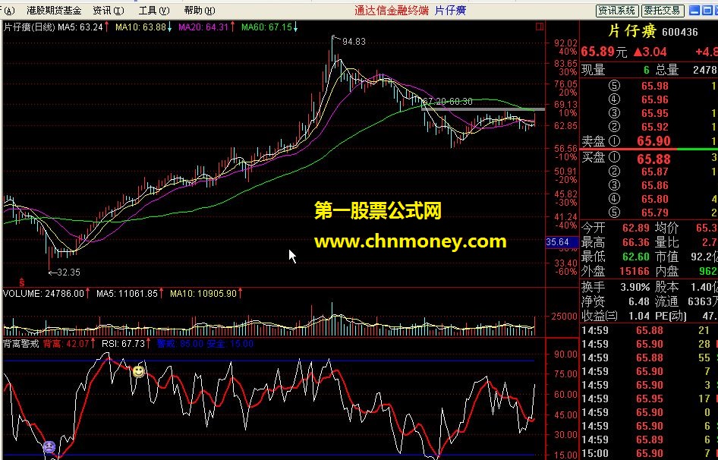Click the 25000 volume axis label

[563, 316]
